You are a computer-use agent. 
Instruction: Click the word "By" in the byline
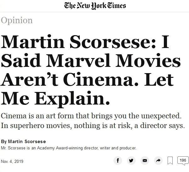(3, 142)
